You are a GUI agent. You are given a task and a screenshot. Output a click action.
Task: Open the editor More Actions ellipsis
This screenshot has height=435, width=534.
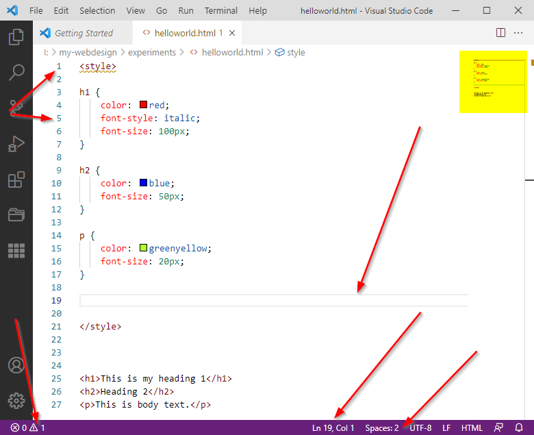tap(518, 33)
